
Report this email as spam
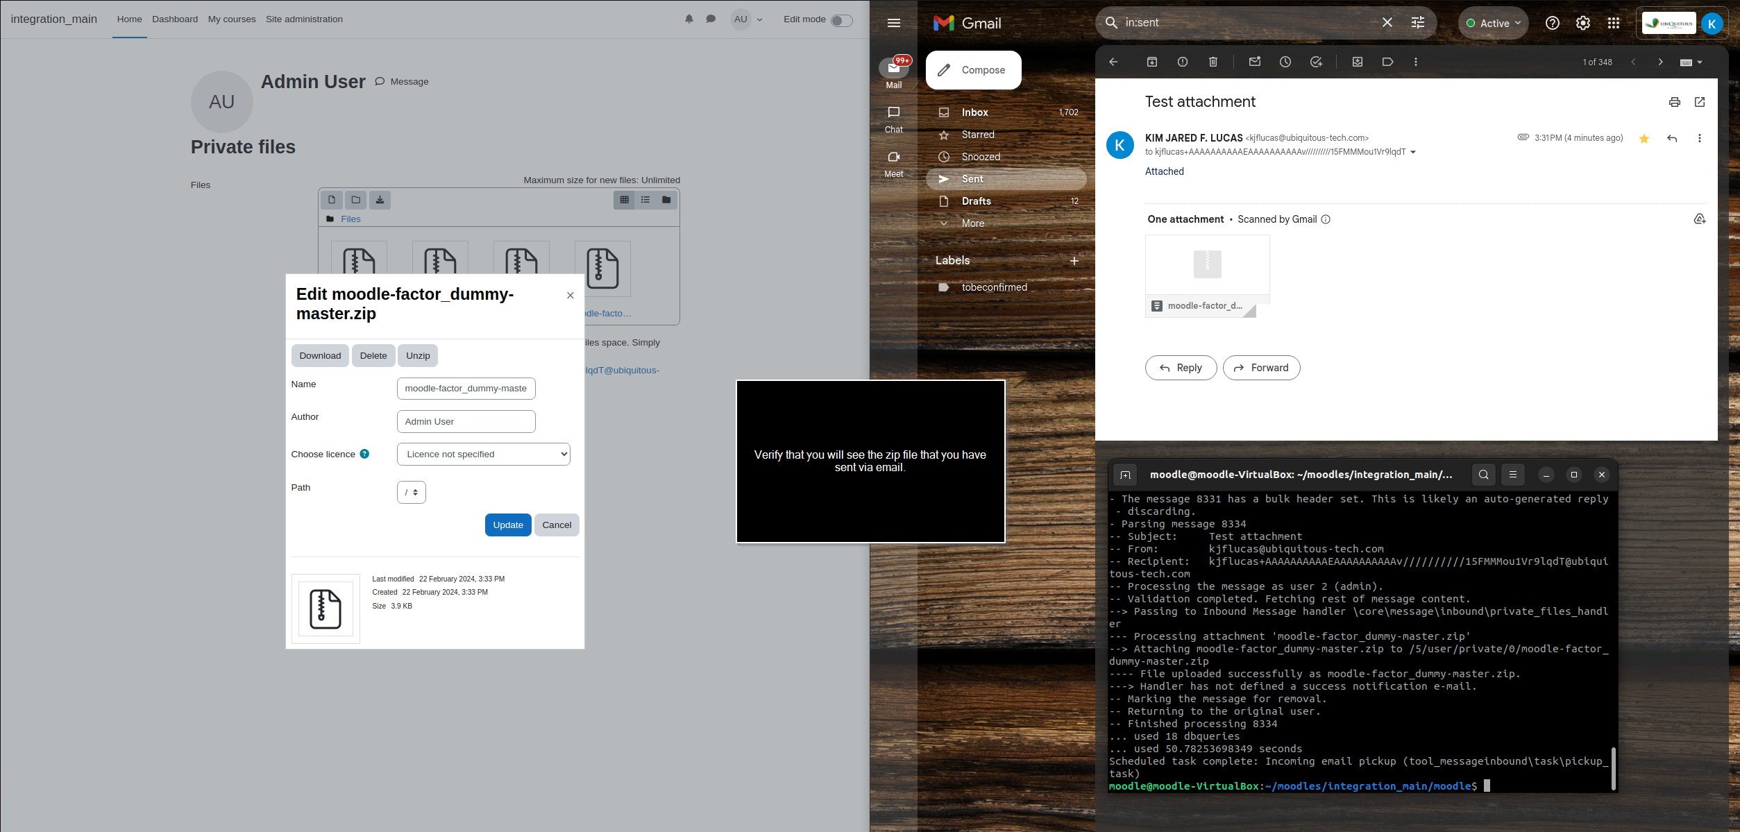pyautogui.click(x=1183, y=62)
